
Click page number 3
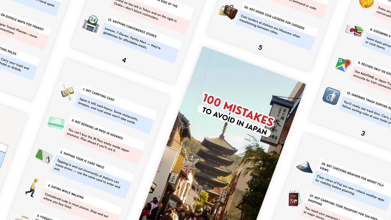[x=363, y=134]
